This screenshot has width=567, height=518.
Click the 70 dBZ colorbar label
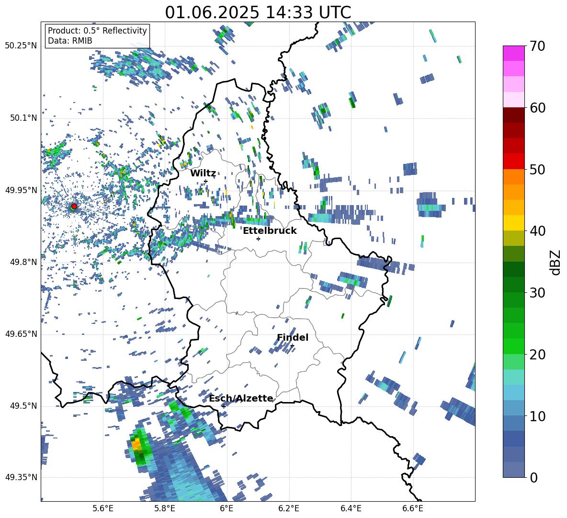coord(537,46)
